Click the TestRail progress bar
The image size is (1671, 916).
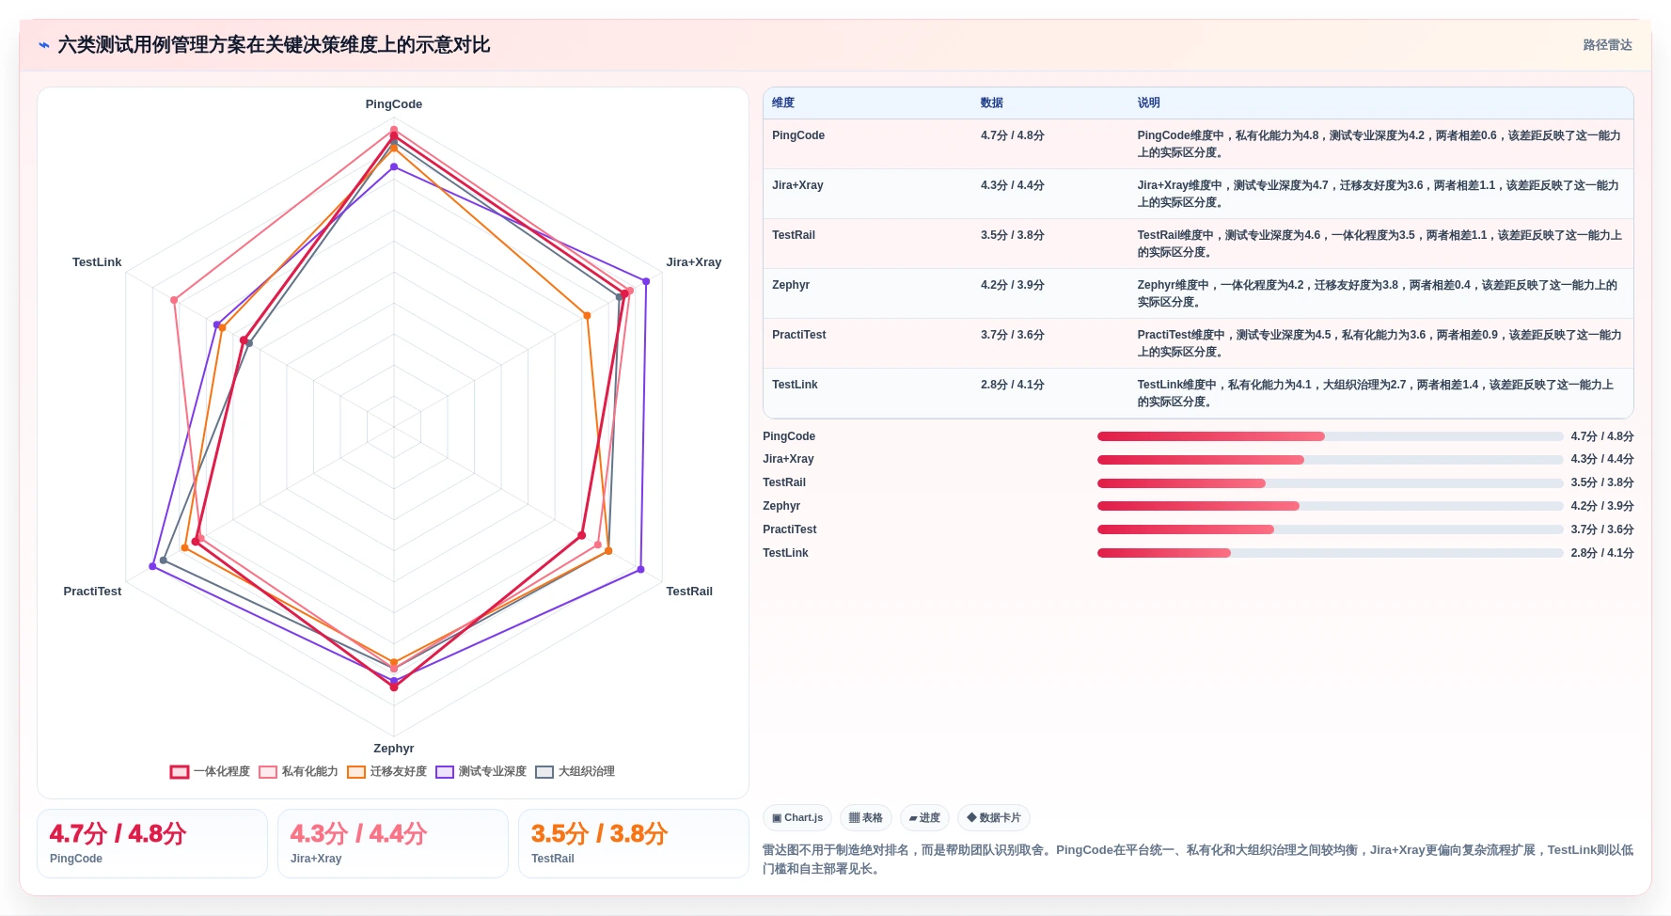[1331, 483]
